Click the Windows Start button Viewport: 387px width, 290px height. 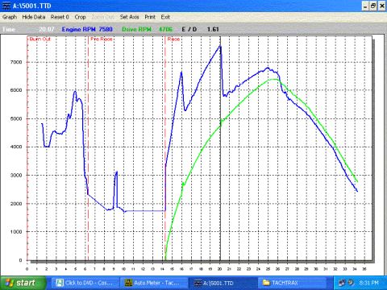click(x=23, y=283)
